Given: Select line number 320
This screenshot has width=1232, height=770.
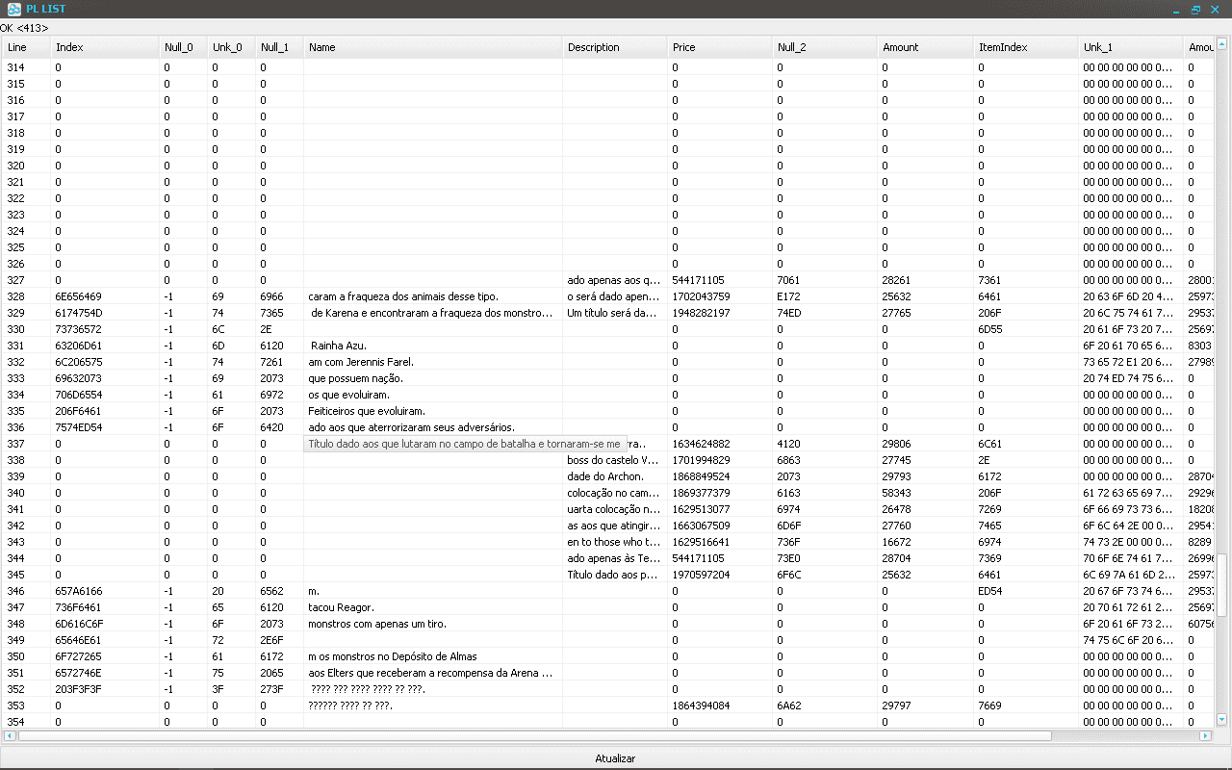Looking at the screenshot, I should 26,166.
